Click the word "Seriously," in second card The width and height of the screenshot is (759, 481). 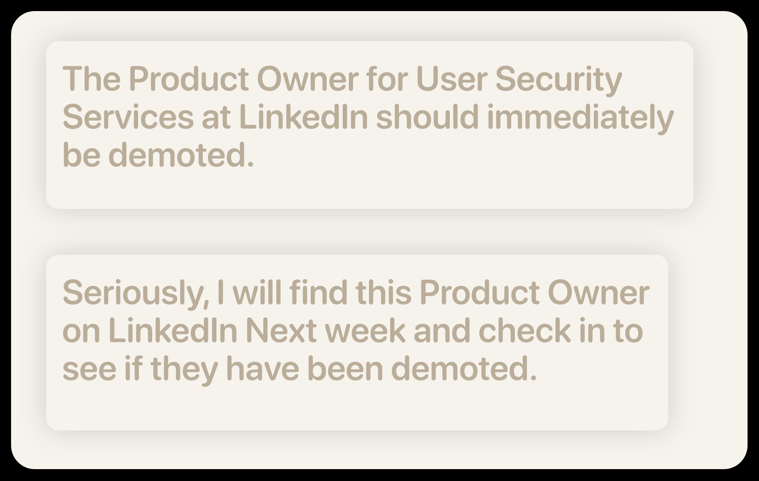[x=135, y=293]
